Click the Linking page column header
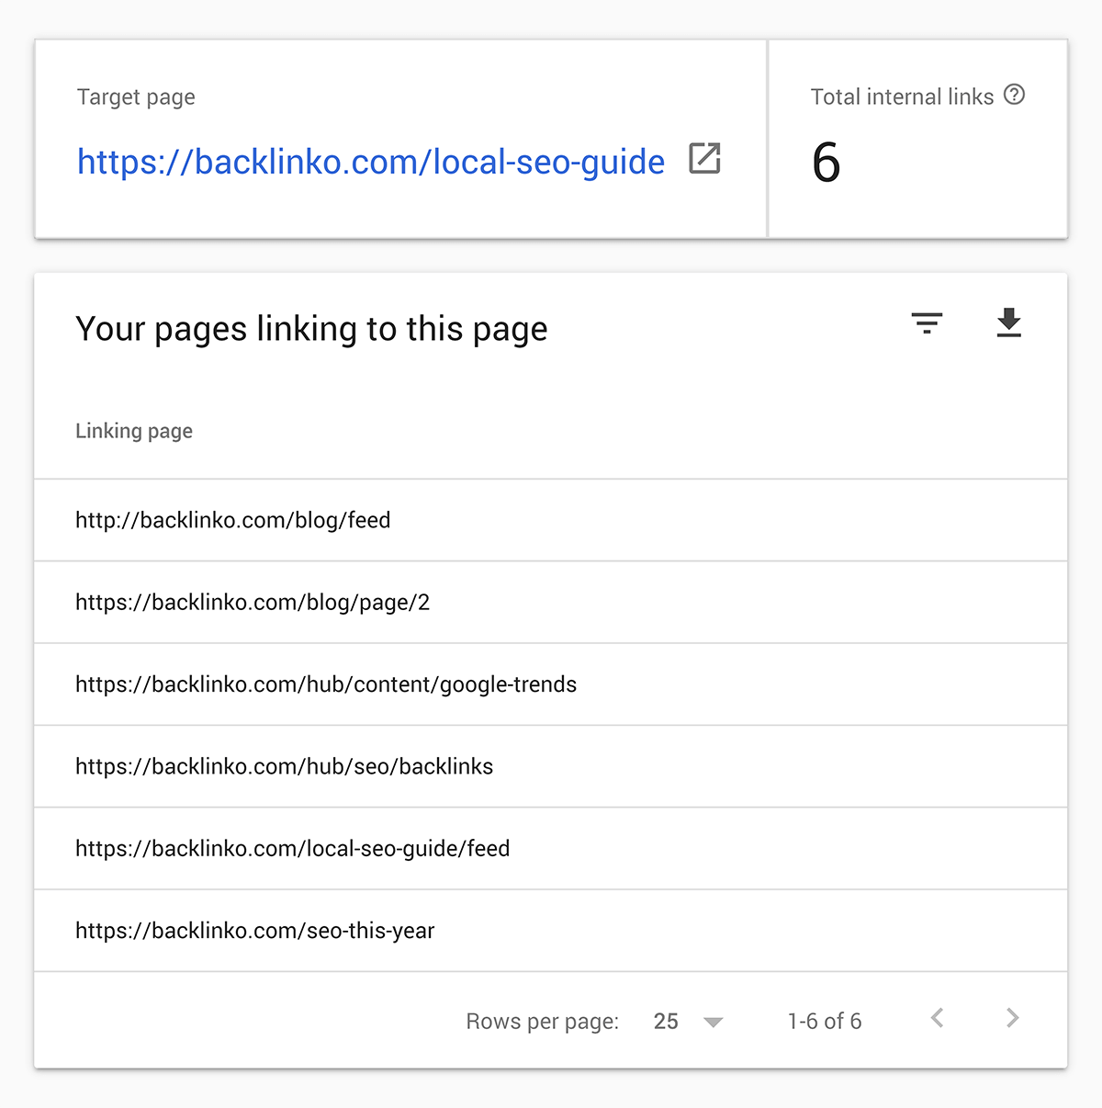1102x1108 pixels. click(x=134, y=431)
